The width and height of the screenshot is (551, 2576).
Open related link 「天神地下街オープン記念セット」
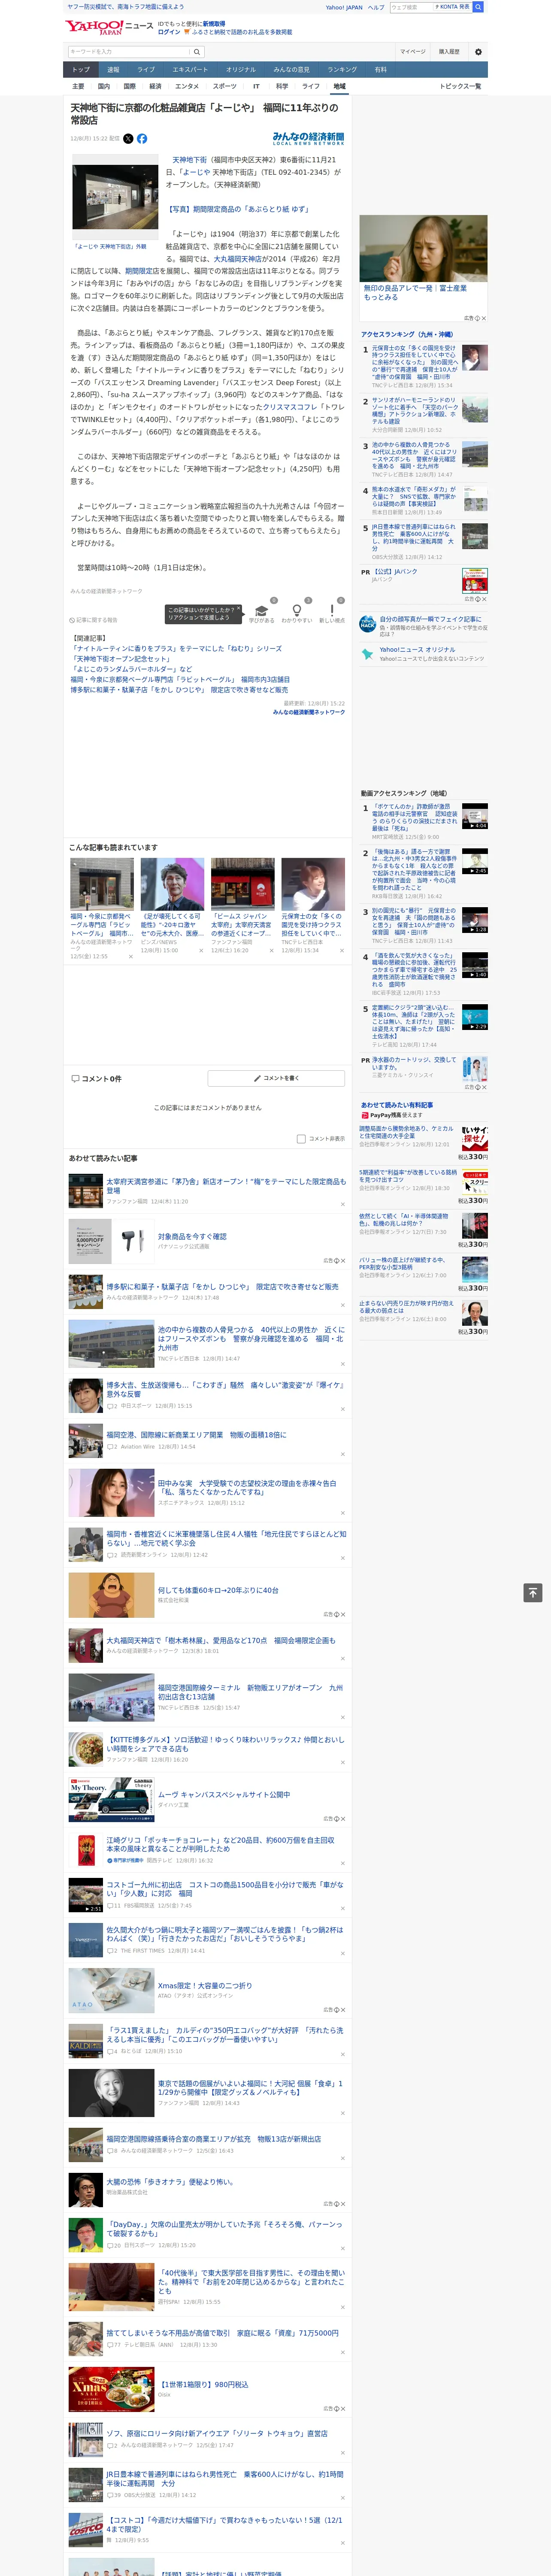[120, 659]
